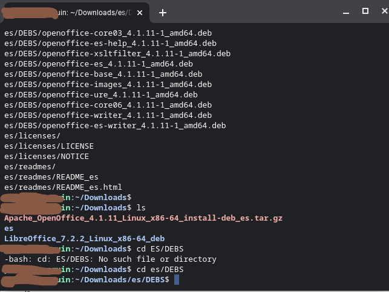Click the openoffice-core06_4.1.11-1_amd64.deb line
Viewport: 389px width, 292px height.
click(x=108, y=105)
